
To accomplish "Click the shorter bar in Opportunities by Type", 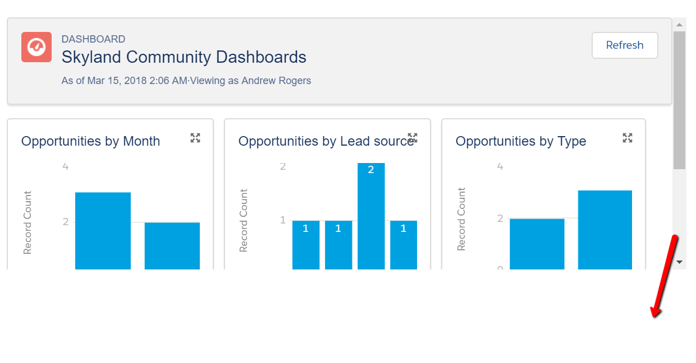I will point(537,244).
